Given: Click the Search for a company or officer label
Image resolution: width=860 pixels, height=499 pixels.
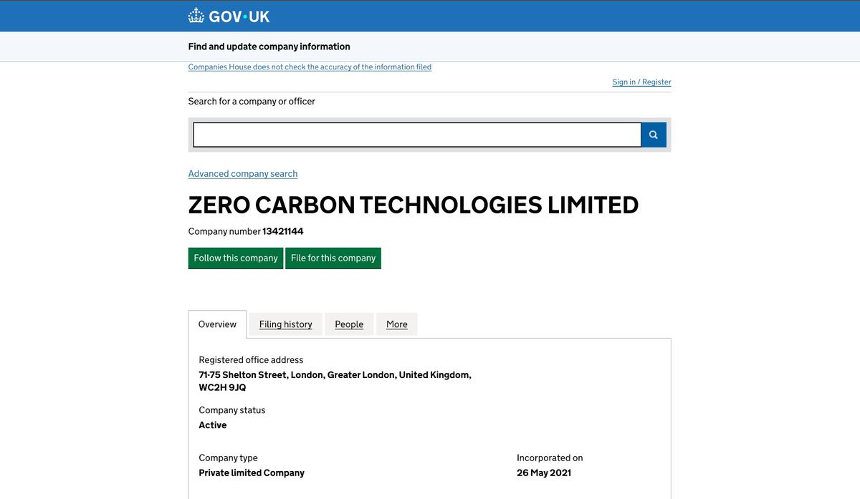Looking at the screenshot, I should (x=252, y=101).
